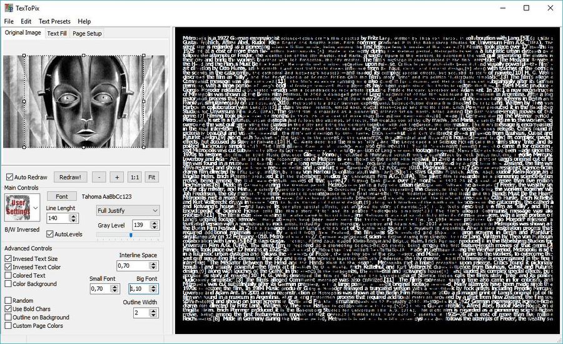Switch to the Text Fill tab
Screen dimensions: 563x344
(x=57, y=33)
